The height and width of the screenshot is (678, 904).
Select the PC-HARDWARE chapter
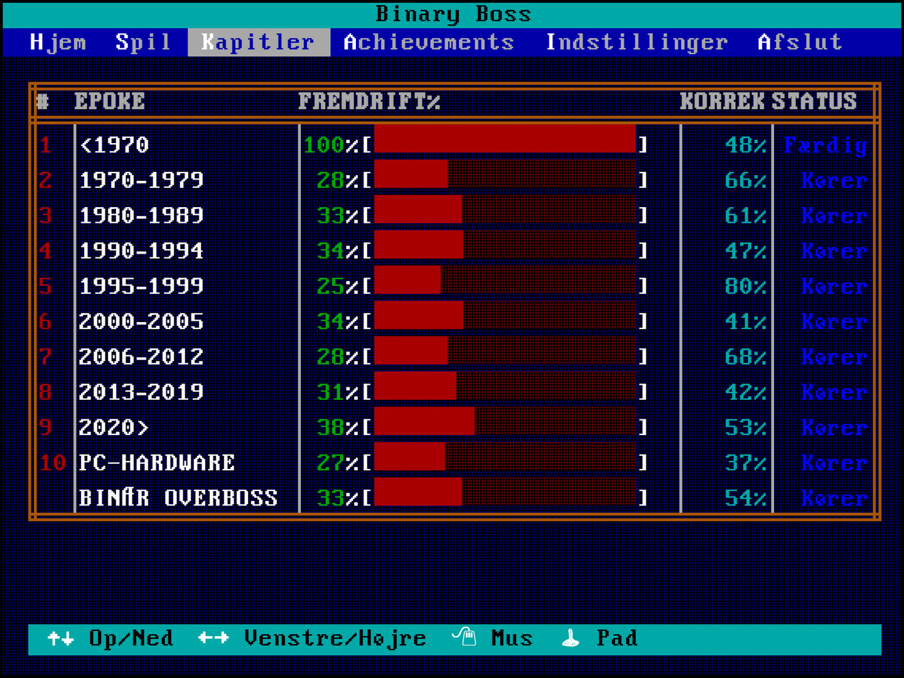156,463
